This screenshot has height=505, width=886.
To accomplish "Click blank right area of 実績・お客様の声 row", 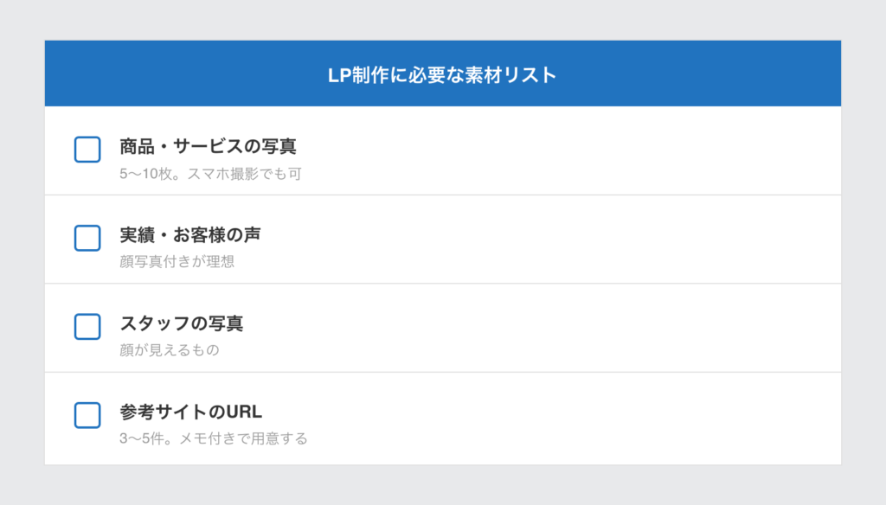I will pos(649,240).
